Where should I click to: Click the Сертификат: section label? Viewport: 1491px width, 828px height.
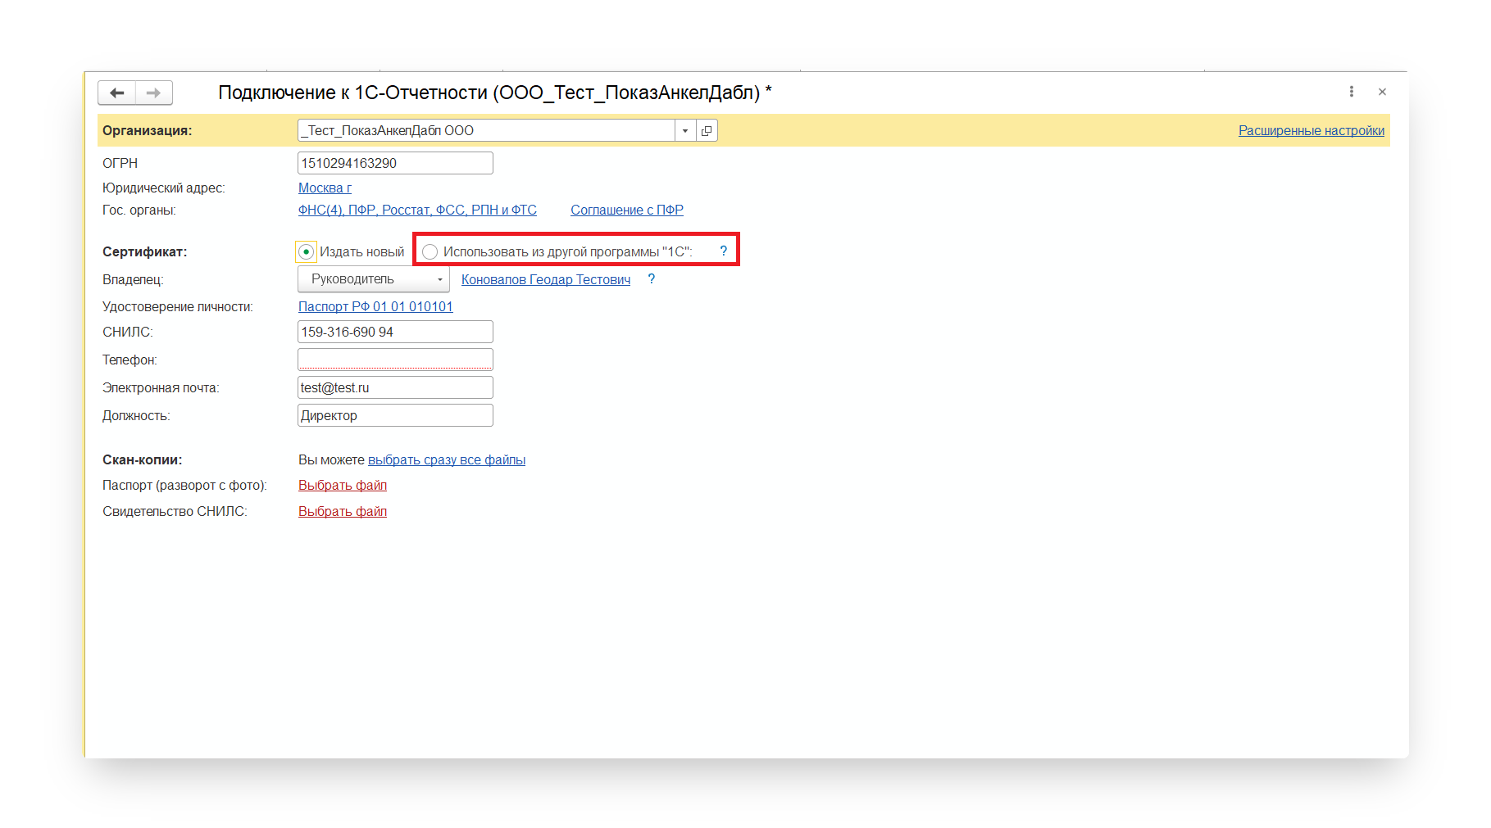click(145, 252)
